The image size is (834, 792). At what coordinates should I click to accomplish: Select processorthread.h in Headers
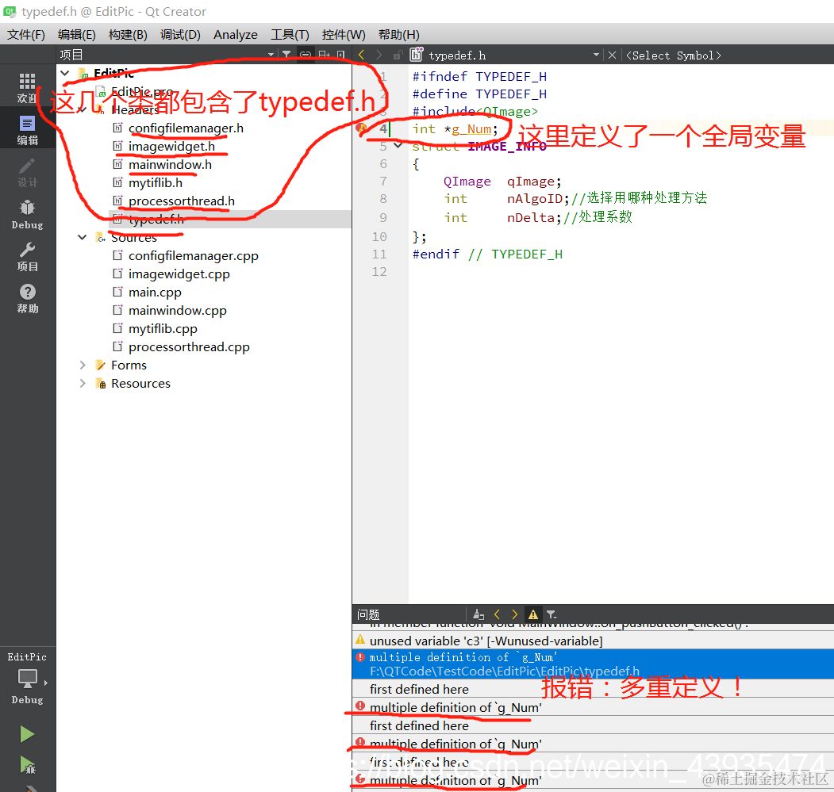[x=182, y=201]
